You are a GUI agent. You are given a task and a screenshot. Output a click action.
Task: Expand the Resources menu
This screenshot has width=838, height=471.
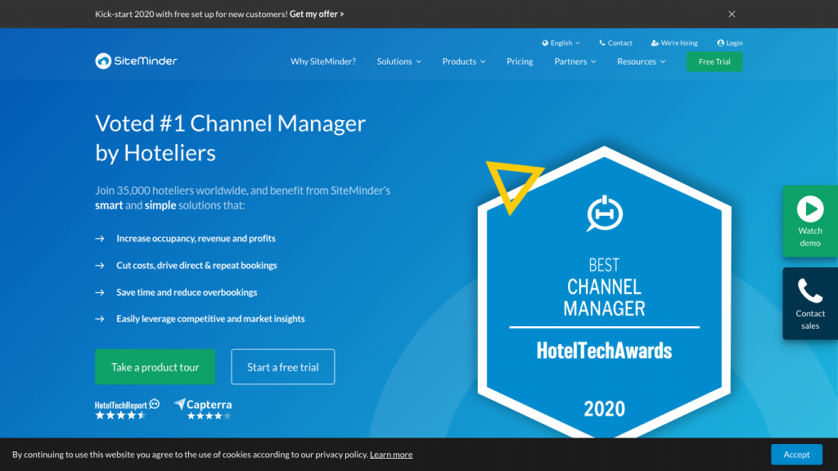[x=642, y=61]
